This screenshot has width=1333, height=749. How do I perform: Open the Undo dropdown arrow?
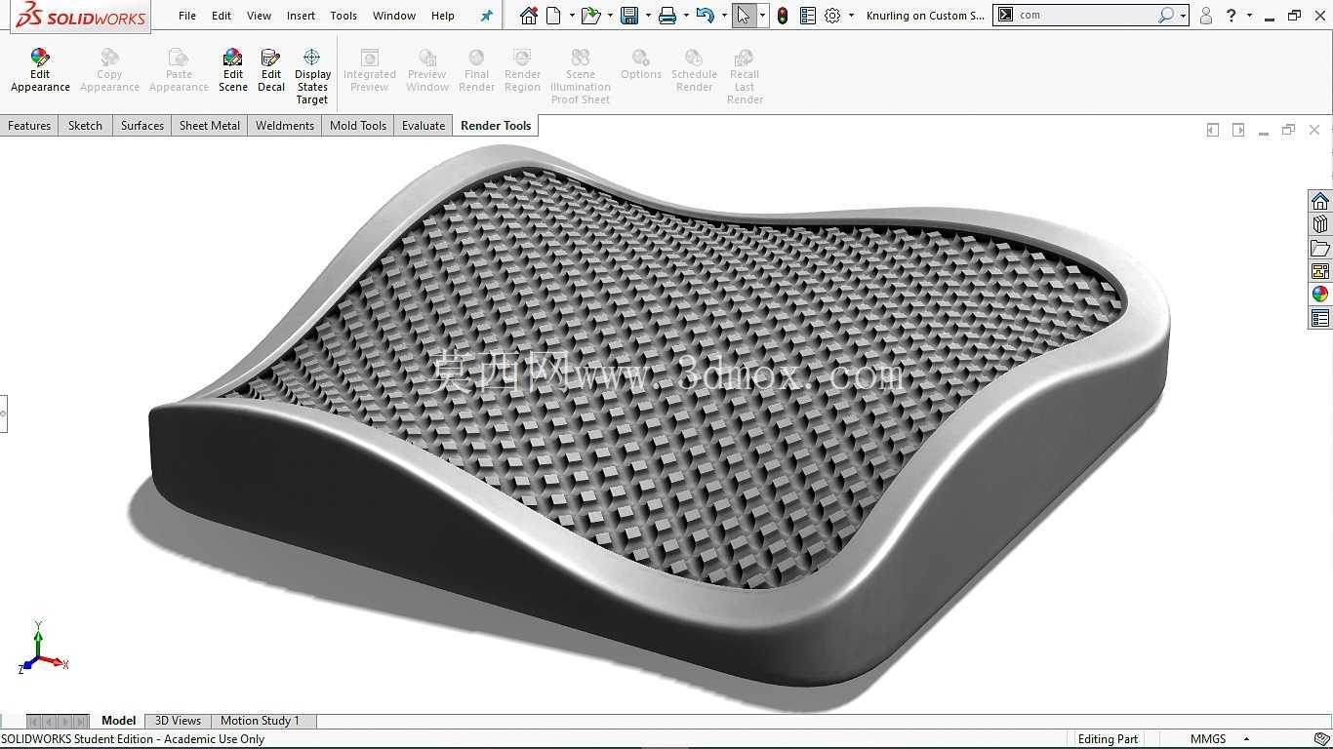click(724, 16)
